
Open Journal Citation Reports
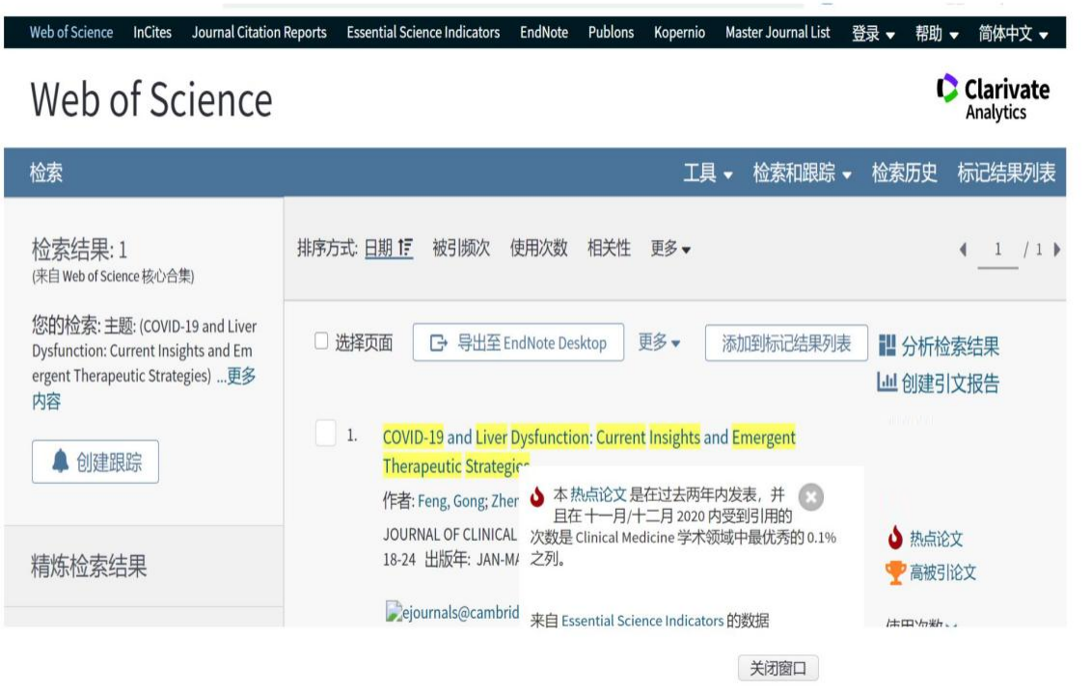pos(259,32)
